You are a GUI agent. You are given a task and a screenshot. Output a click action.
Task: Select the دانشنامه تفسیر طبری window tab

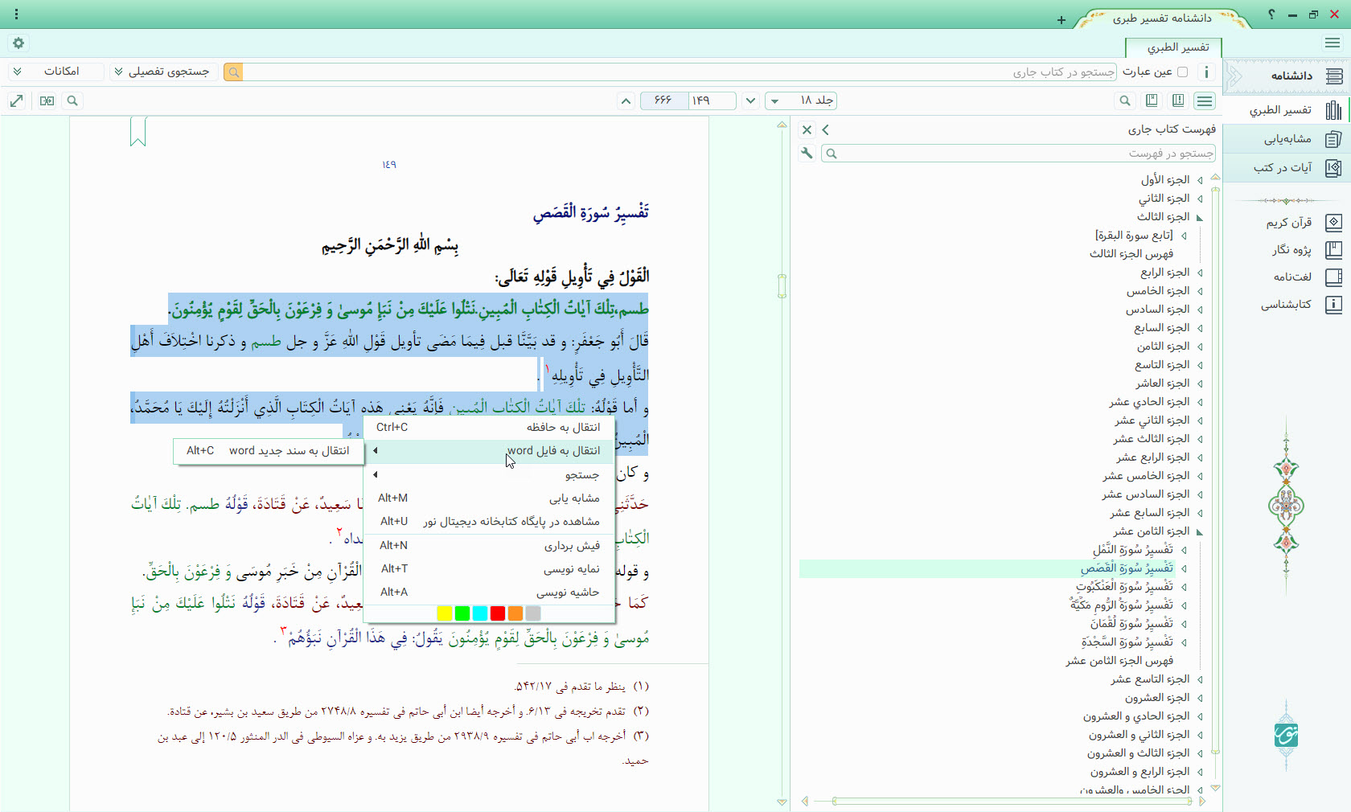pyautogui.click(x=1162, y=18)
